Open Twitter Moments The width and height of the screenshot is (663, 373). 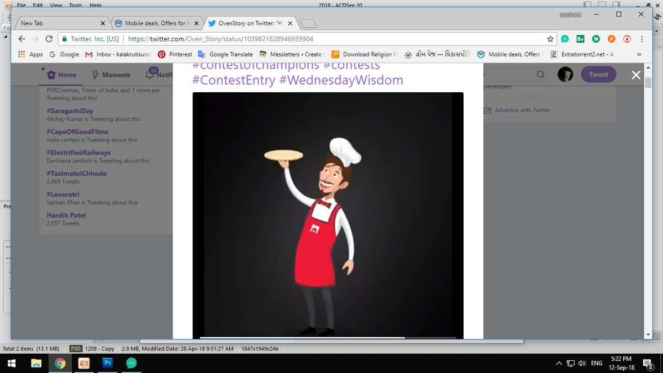coord(111,75)
